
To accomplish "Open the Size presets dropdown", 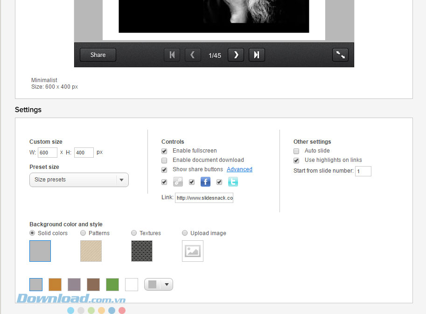I will 79,180.
